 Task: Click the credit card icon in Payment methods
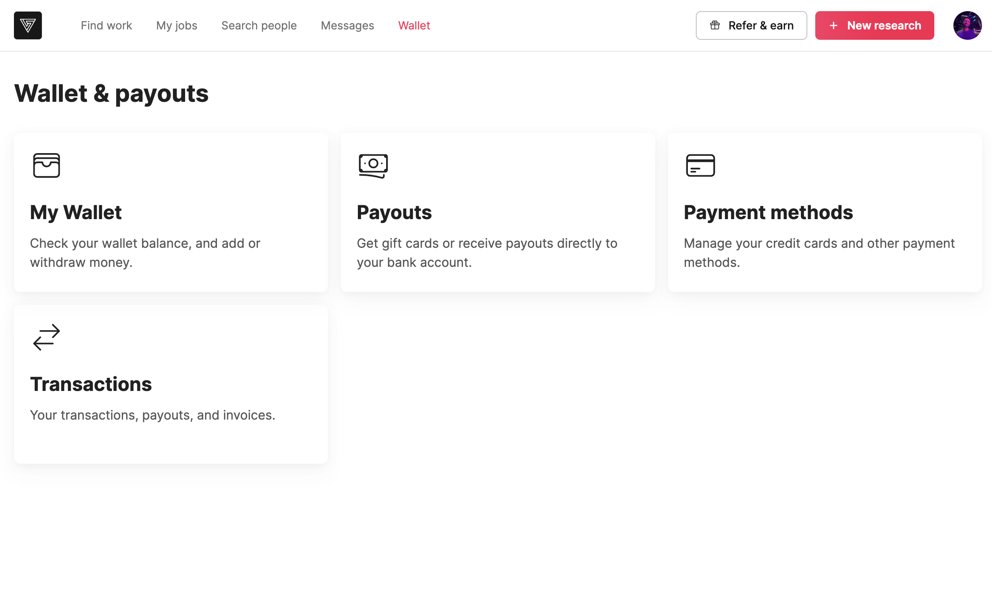[700, 165]
